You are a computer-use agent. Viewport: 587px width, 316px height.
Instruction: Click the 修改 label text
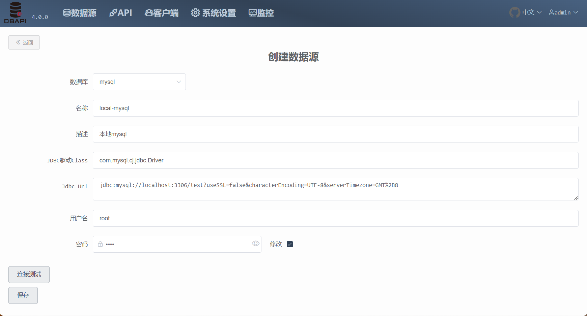point(276,244)
